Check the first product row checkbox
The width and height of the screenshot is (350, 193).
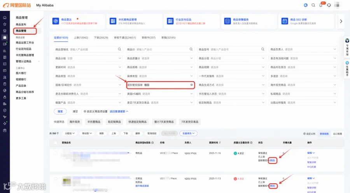coord(56,153)
